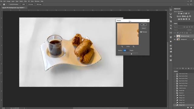The image size is (194, 109).
Task: Open the File menu
Action: pos(1,1)
